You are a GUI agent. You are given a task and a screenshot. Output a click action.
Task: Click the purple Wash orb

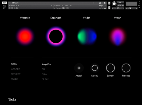(x=118, y=36)
